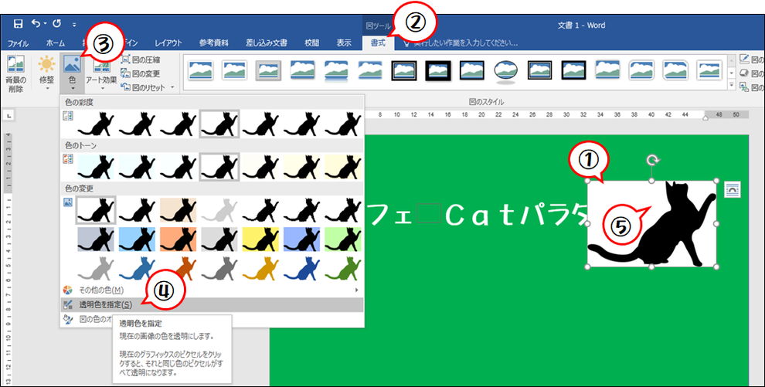Select the highlighted tone preset in 色のトーン
765x387 pixels.
[219, 166]
